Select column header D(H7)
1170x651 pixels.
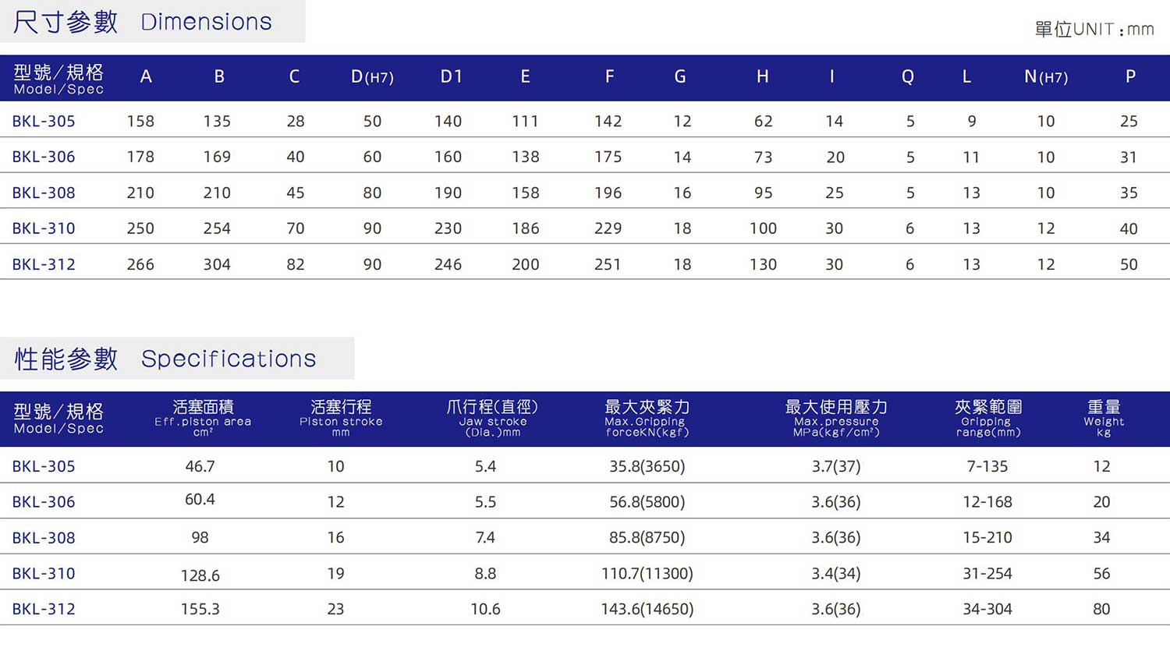point(372,76)
